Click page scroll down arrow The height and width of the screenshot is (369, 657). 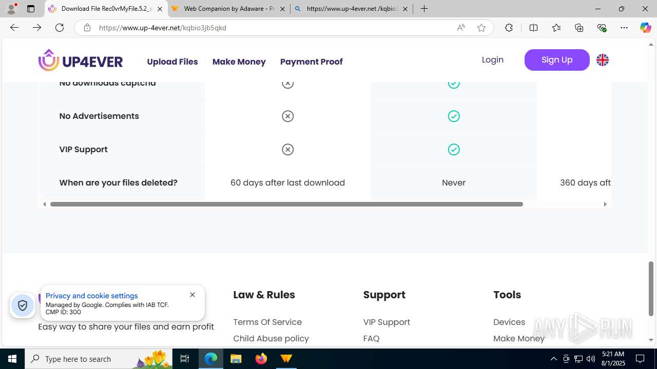(651, 340)
